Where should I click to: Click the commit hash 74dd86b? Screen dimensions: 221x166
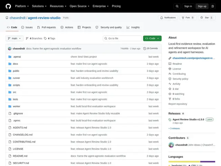tap(124, 48)
